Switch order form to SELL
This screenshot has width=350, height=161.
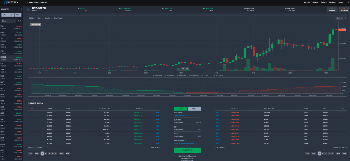pos(194,109)
